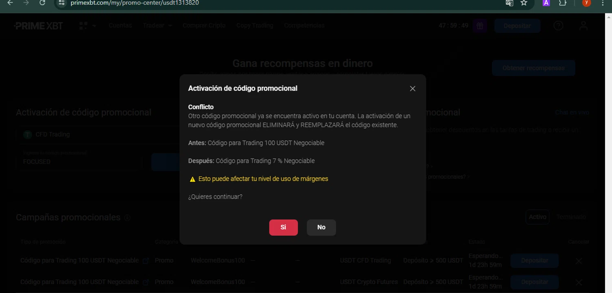Click the USDT Crypto Futures cell
Viewport: 612px width, 293px height.
pyautogui.click(x=369, y=282)
